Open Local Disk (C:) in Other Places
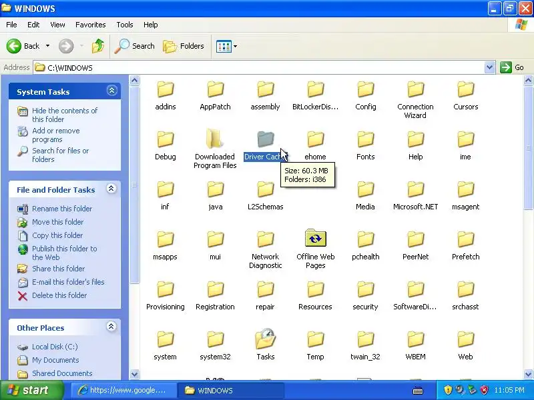 point(55,347)
